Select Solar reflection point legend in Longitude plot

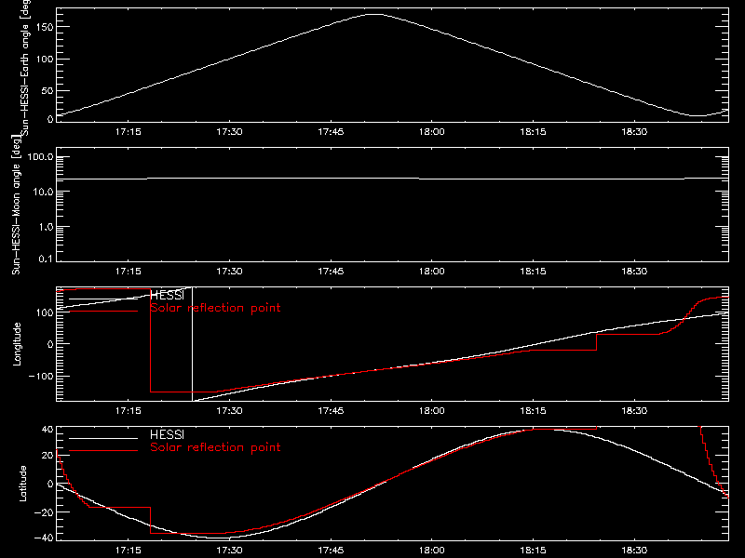215,308
